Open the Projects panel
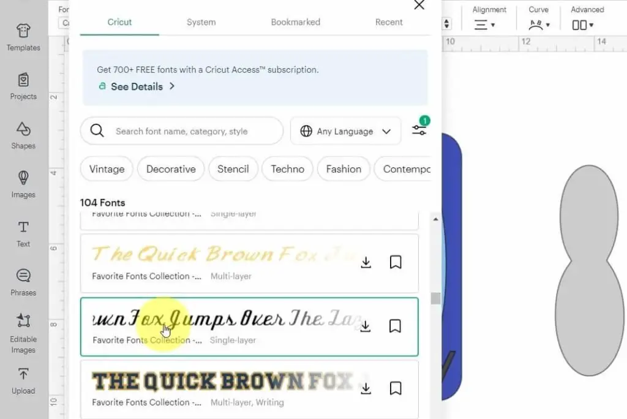Image resolution: width=627 pixels, height=419 pixels. click(x=23, y=86)
